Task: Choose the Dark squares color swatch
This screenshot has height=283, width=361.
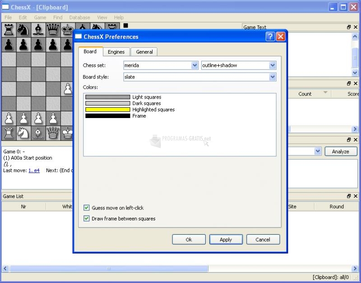Action: (107, 103)
